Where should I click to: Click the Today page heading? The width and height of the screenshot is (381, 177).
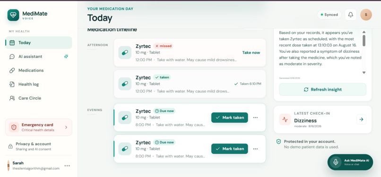pos(100,18)
